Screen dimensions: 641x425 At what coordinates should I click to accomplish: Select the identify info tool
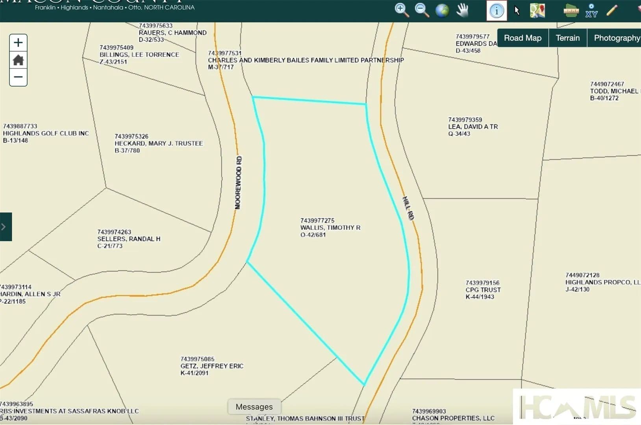click(x=496, y=11)
